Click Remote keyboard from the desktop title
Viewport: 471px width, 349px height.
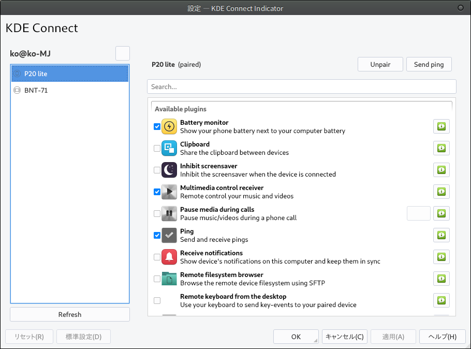pyautogui.click(x=233, y=296)
